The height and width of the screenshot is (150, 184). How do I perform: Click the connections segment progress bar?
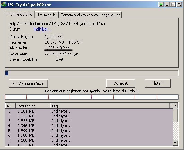pos(91,97)
